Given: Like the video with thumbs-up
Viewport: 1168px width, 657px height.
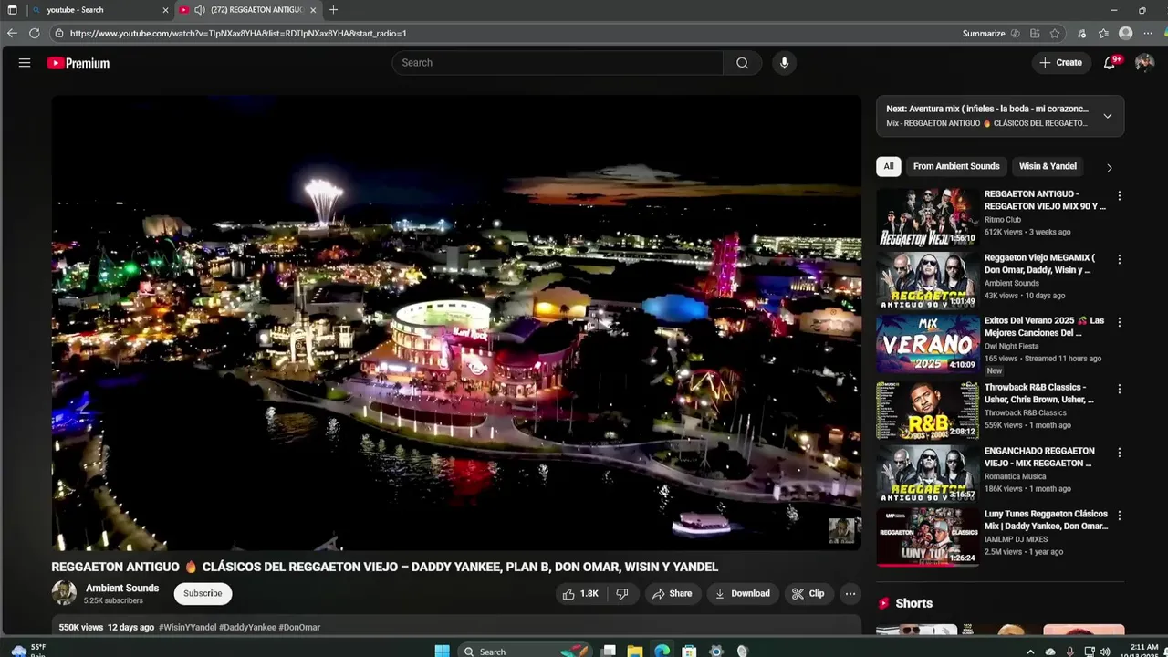Looking at the screenshot, I should tap(580, 594).
